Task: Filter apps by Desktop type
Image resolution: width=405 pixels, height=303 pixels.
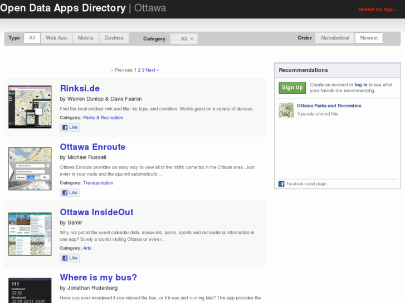Action: point(114,38)
